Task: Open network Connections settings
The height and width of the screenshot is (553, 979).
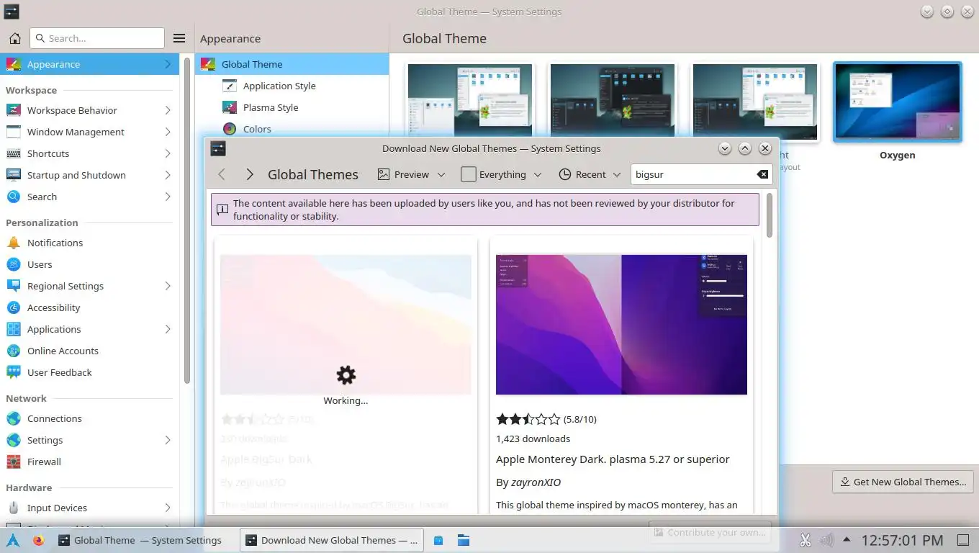Action: 89,418
